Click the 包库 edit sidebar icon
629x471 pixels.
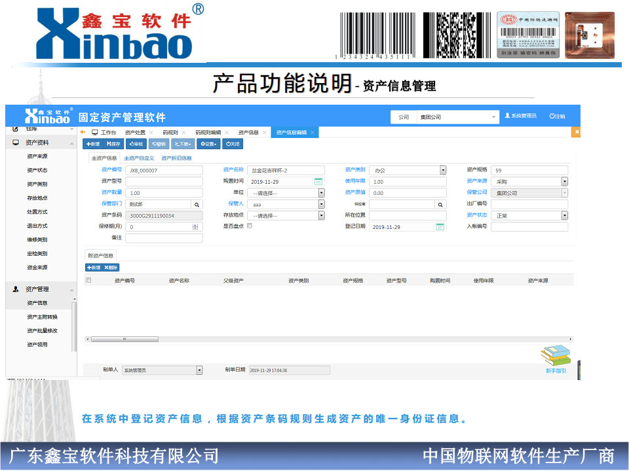(16, 129)
